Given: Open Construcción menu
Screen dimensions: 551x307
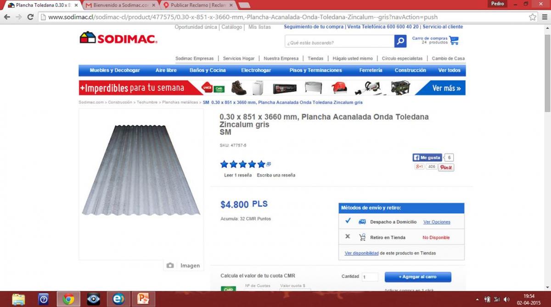Looking at the screenshot, I should coord(410,71).
